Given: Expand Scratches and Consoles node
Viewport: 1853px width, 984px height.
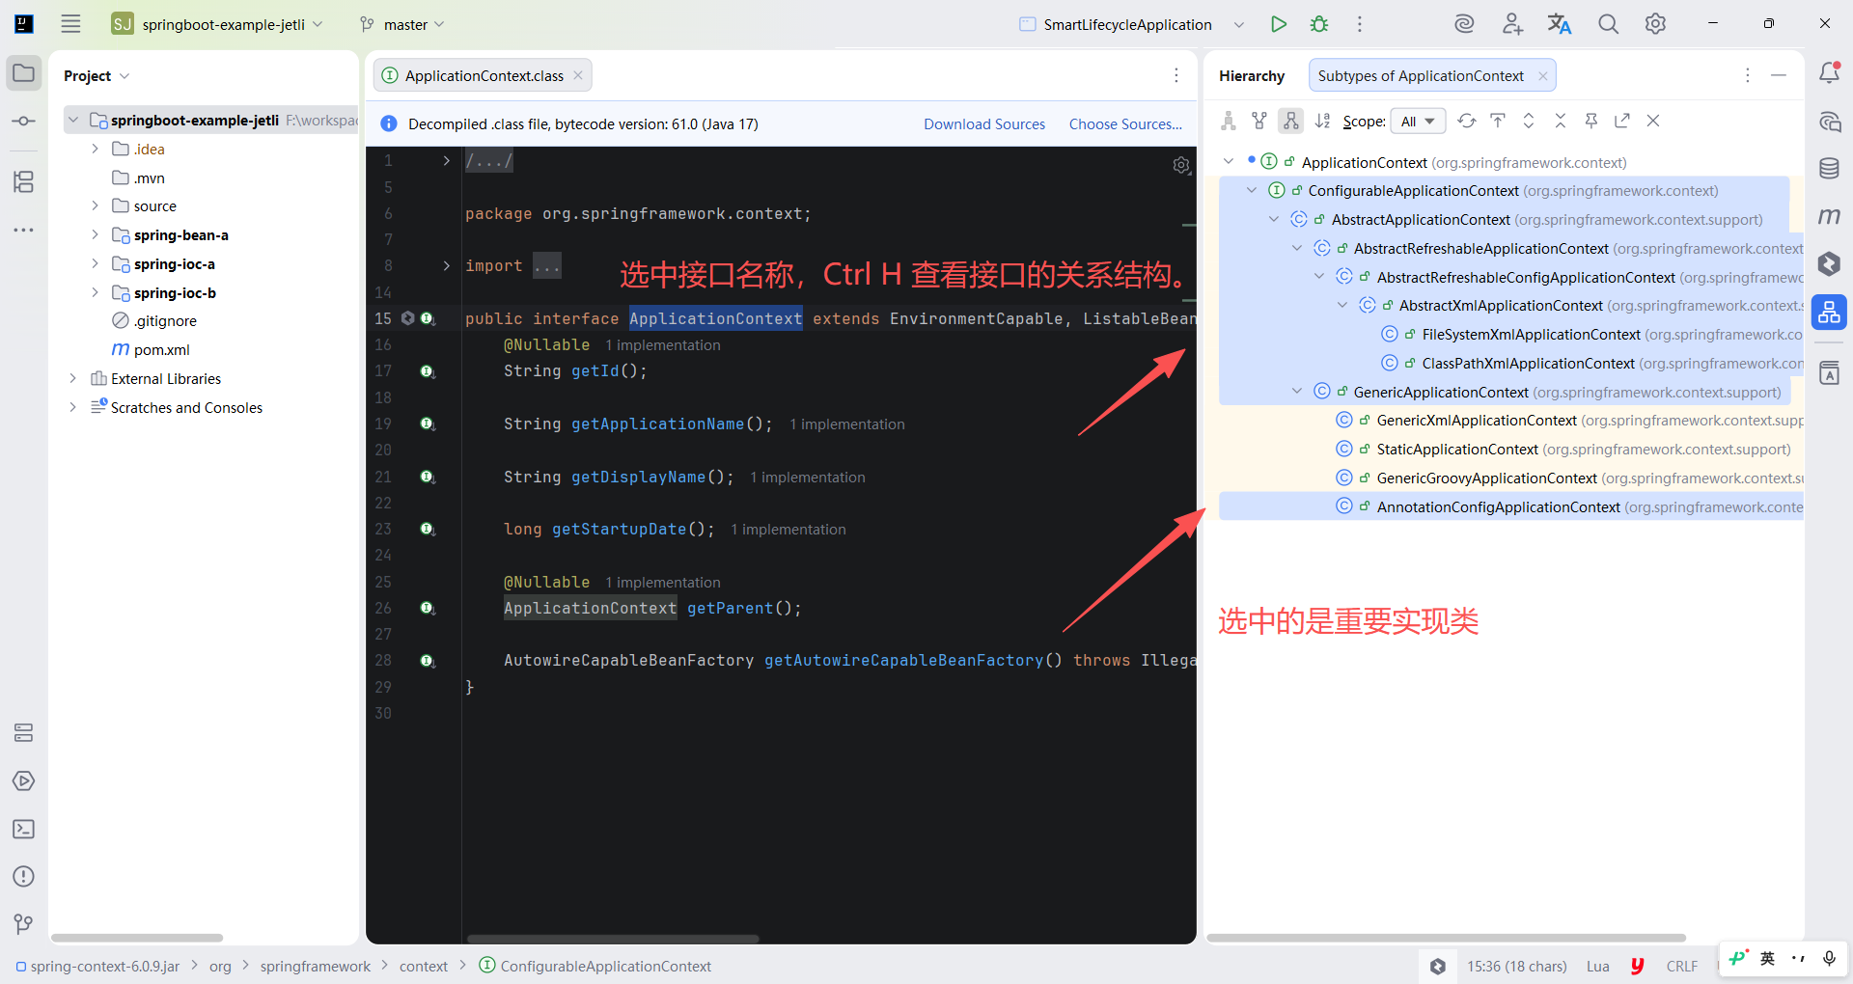Looking at the screenshot, I should (72, 407).
